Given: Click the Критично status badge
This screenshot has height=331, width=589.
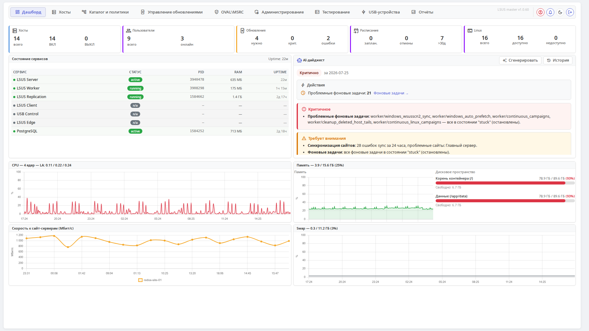Looking at the screenshot, I should pos(309,73).
